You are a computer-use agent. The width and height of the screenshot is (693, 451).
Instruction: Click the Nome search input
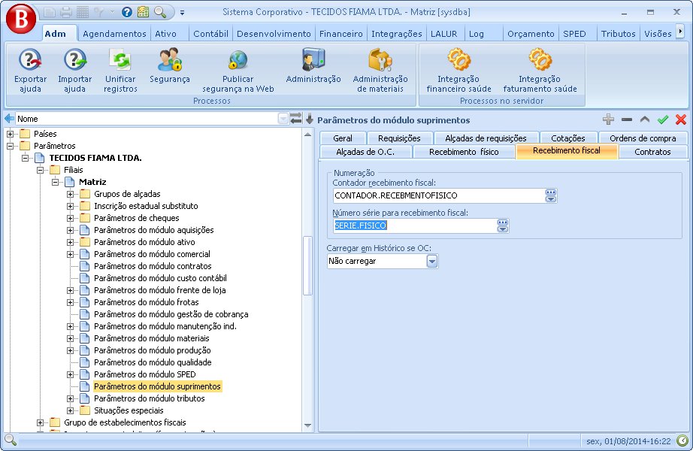coord(147,119)
